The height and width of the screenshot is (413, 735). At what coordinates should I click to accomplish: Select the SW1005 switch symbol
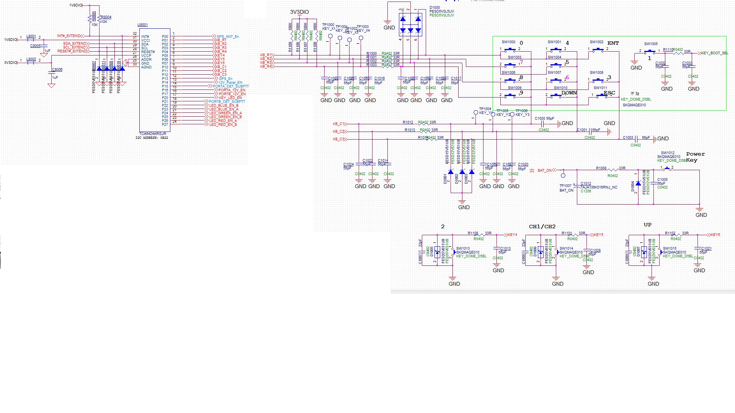click(x=650, y=51)
